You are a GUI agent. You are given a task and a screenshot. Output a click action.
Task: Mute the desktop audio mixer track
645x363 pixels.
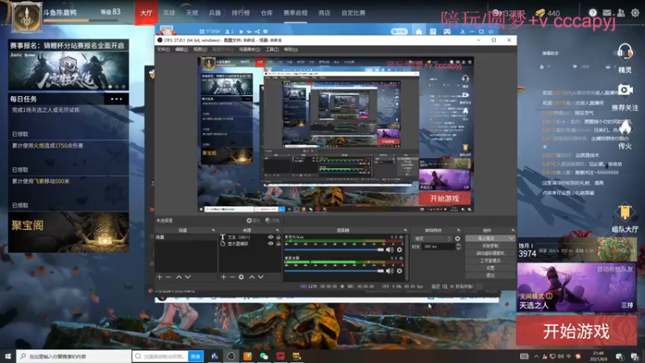point(389,271)
